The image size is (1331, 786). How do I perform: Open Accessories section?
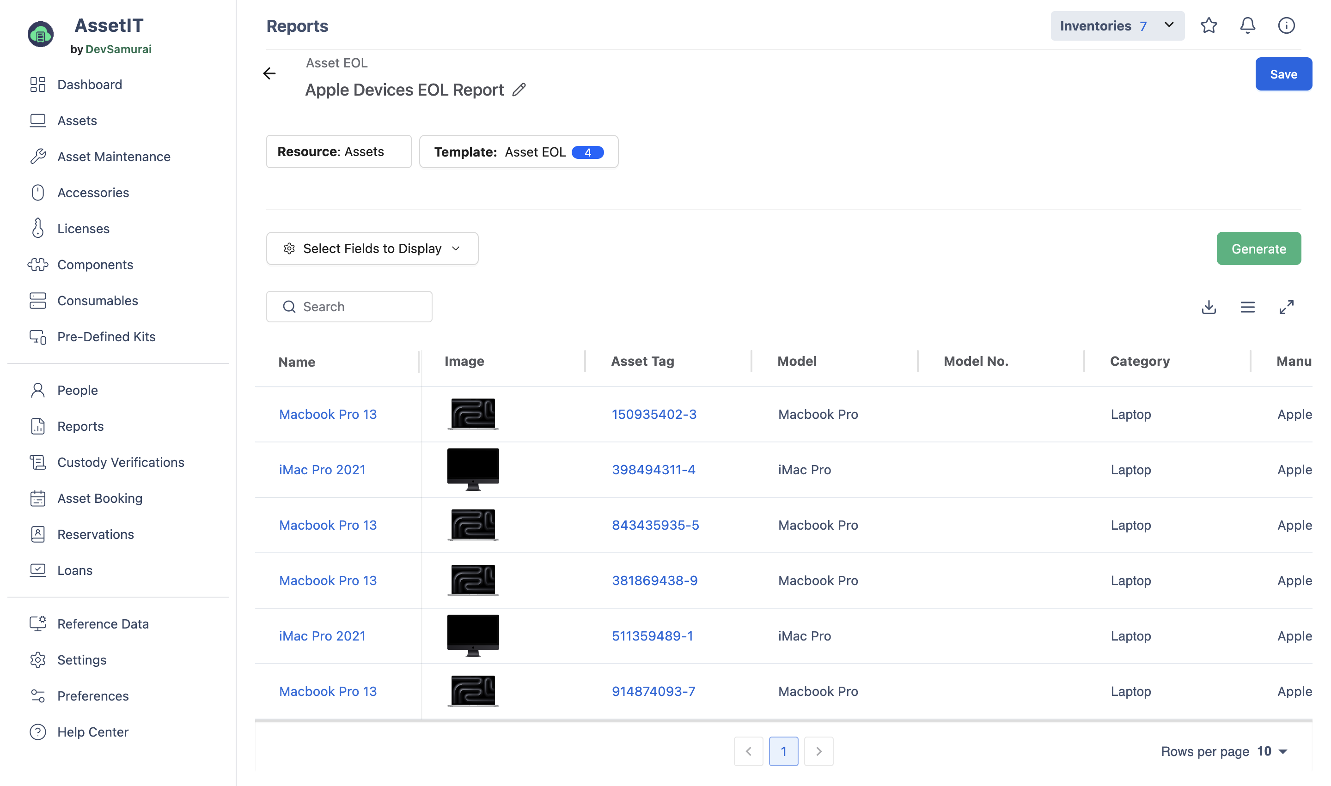click(93, 193)
